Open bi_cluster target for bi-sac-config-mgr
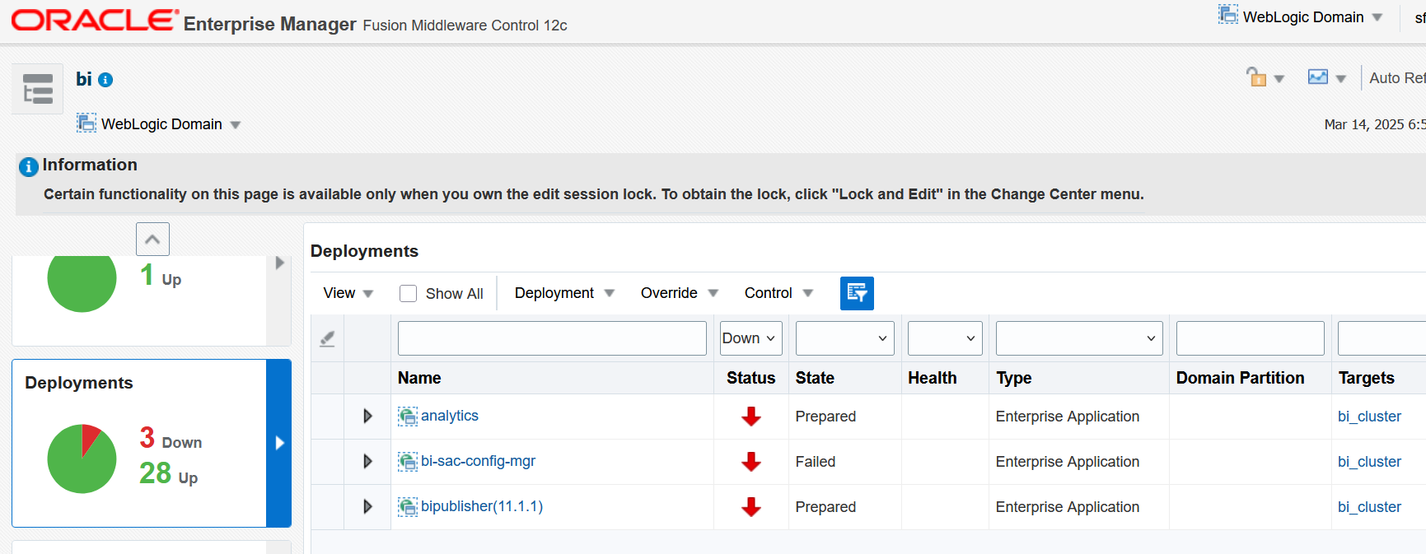The width and height of the screenshot is (1426, 554). pos(1369,462)
